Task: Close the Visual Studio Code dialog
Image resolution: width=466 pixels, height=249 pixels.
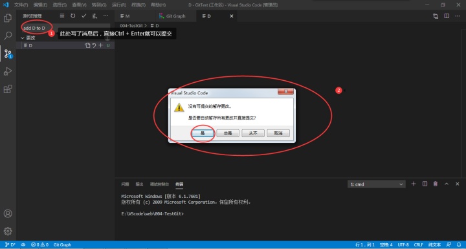Action: (x=285, y=92)
